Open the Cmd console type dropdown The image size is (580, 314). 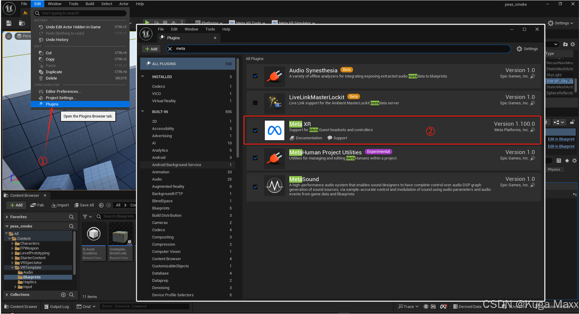point(86,306)
